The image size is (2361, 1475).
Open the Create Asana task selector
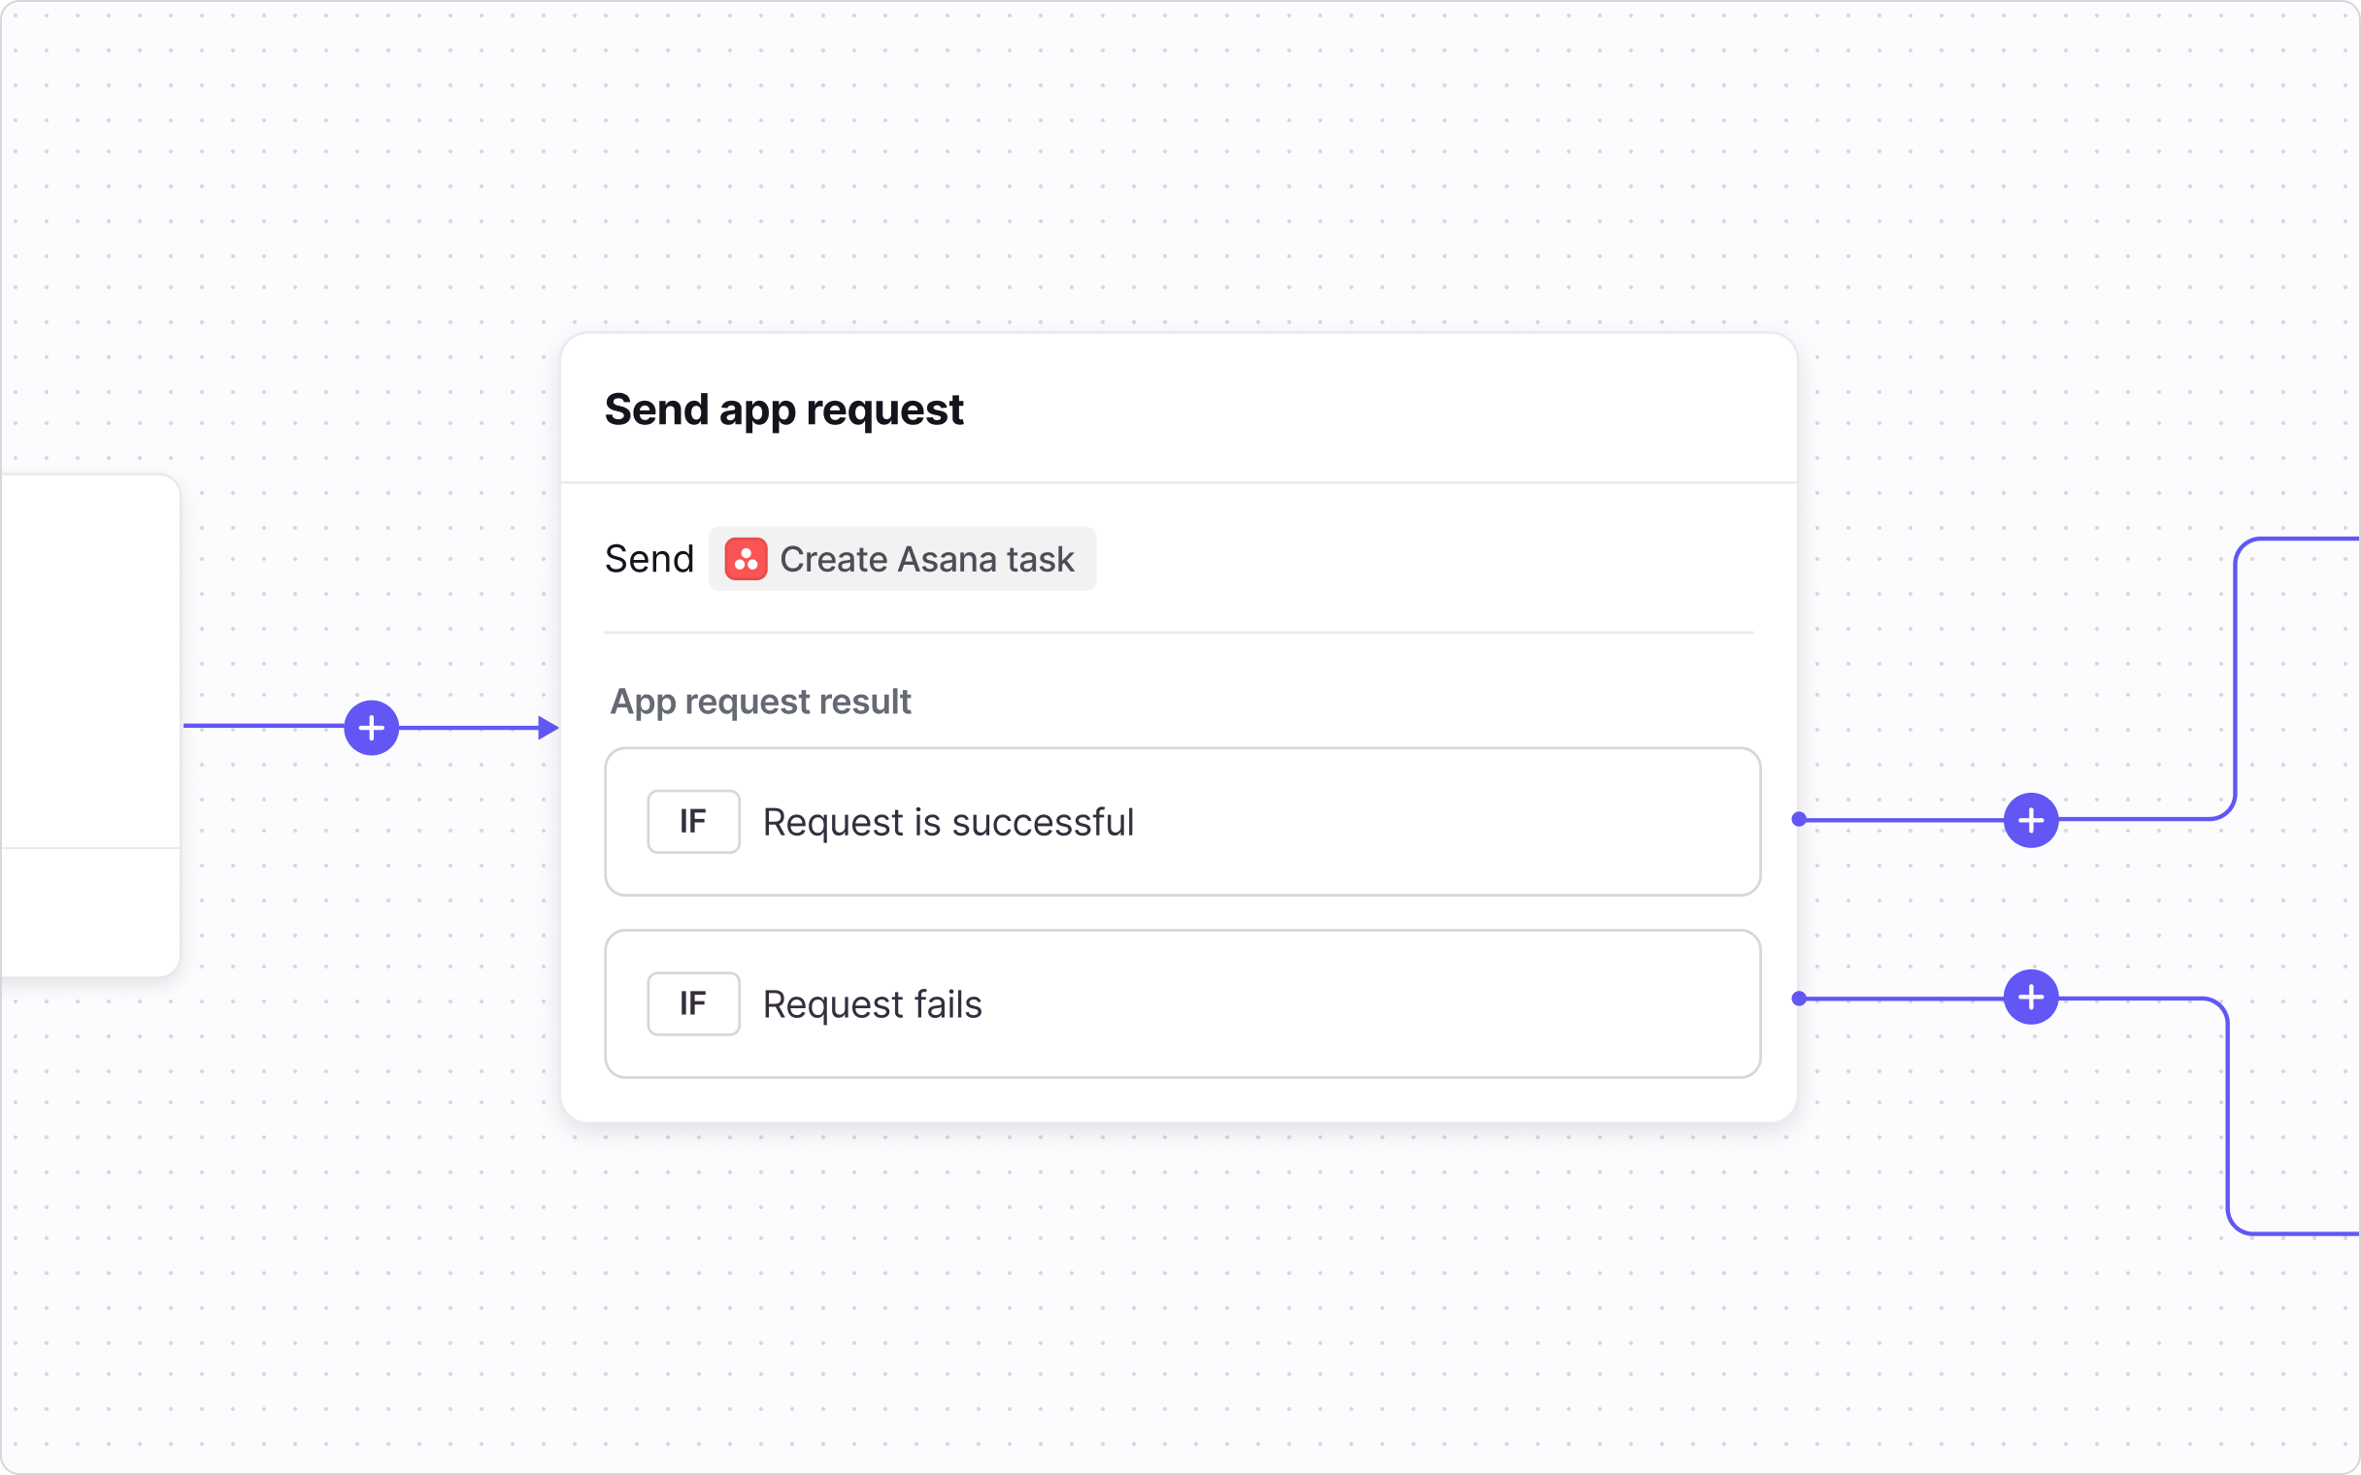926,559
